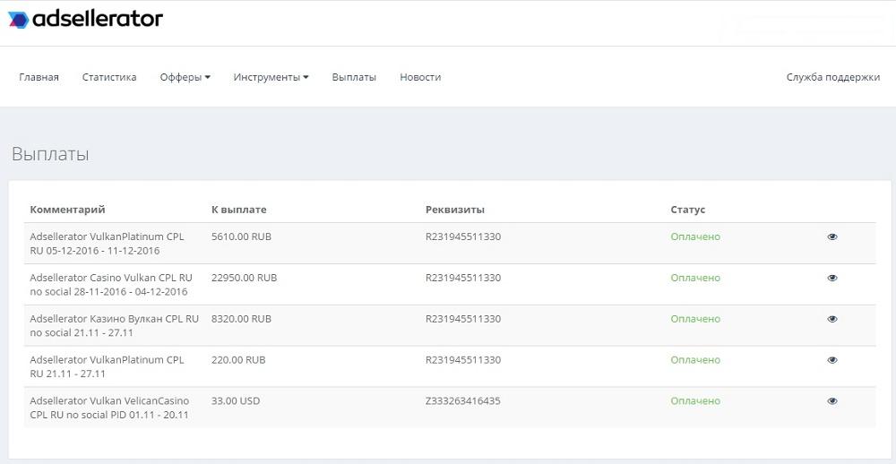Click Оплачено status in 220.00 RUB row
This screenshot has height=464, width=896.
695,360
